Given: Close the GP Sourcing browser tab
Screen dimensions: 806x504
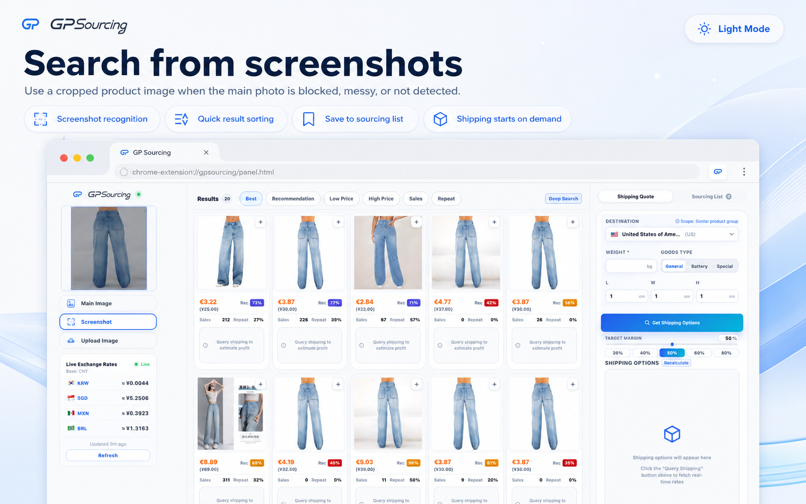Looking at the screenshot, I should coord(206,152).
